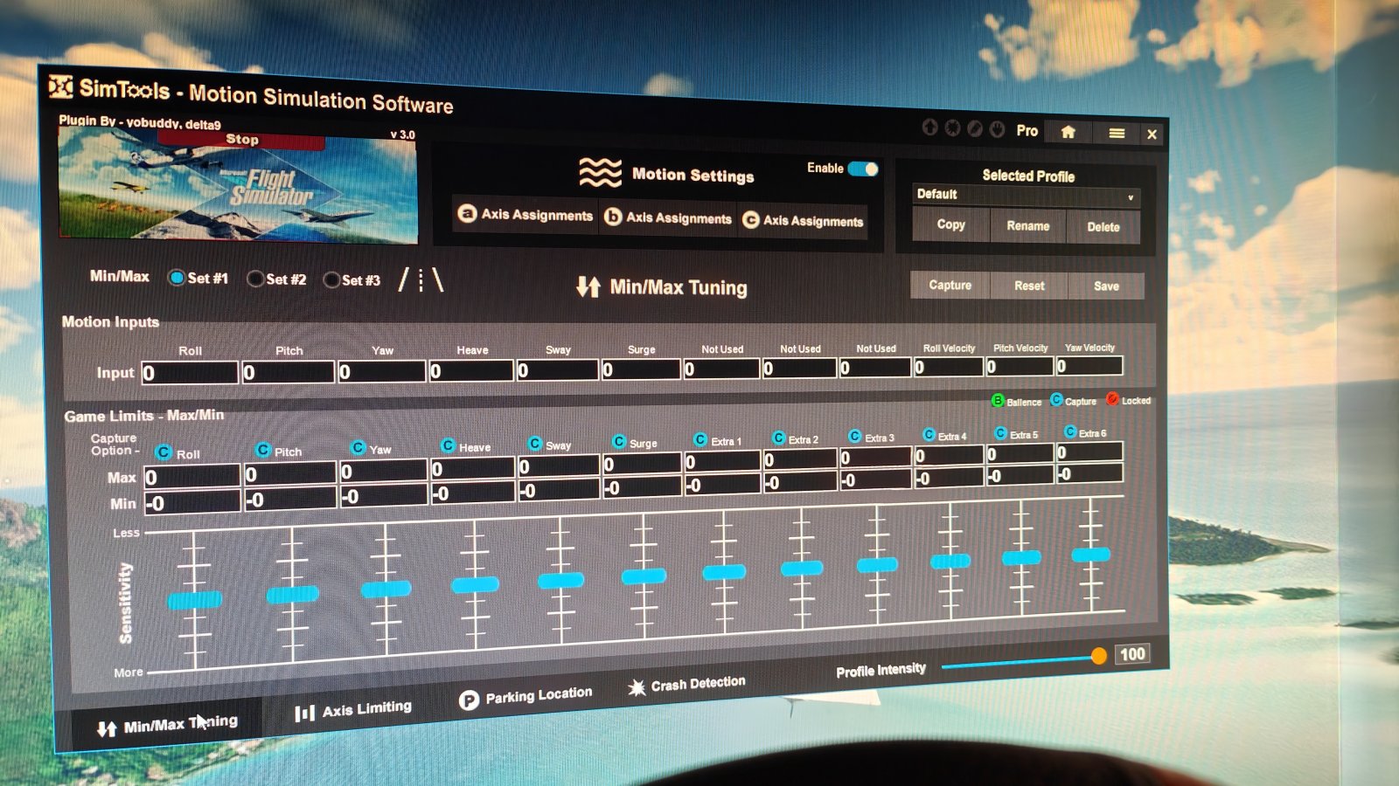
Task: Select the Set #2 radio button
Action: point(255,279)
